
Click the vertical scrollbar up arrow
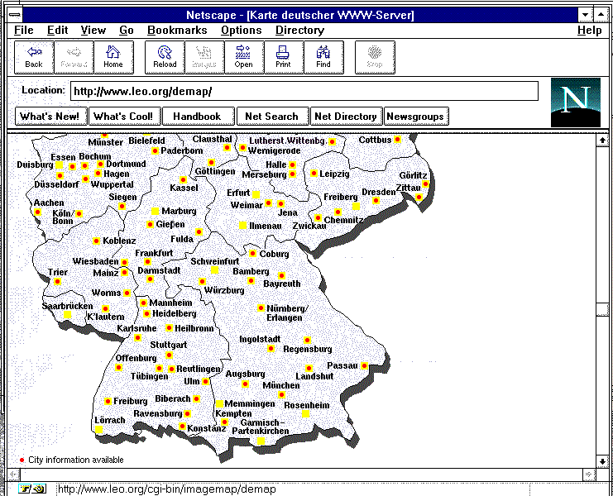click(602, 140)
